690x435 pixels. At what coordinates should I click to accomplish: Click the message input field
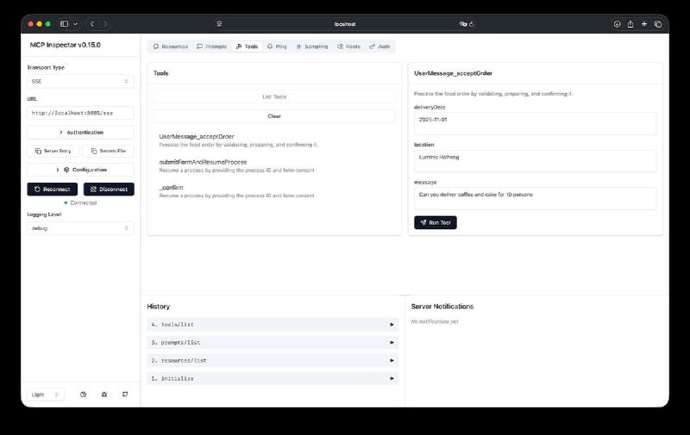pyautogui.click(x=535, y=198)
